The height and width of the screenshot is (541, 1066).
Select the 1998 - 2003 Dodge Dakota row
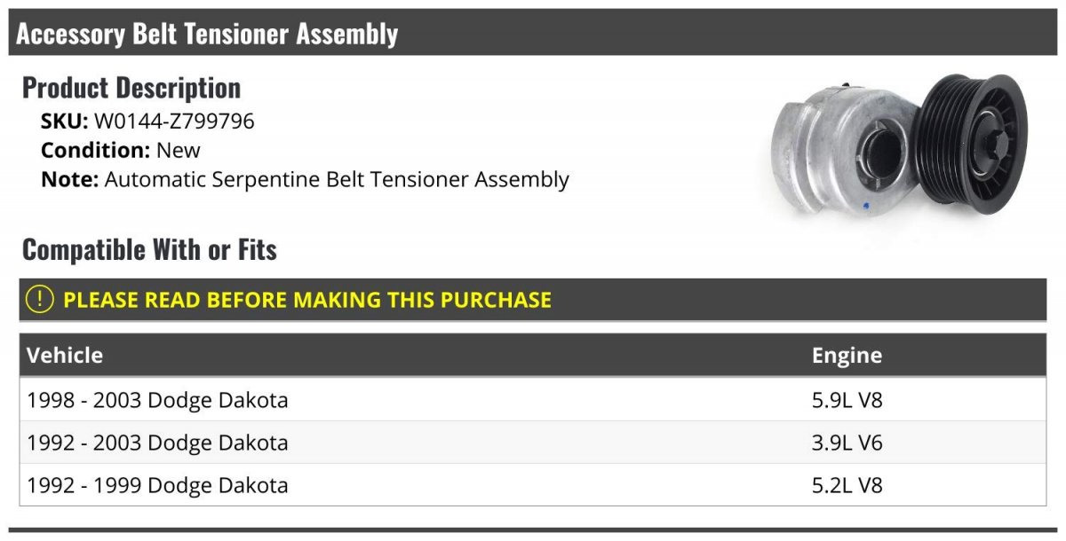click(x=533, y=400)
